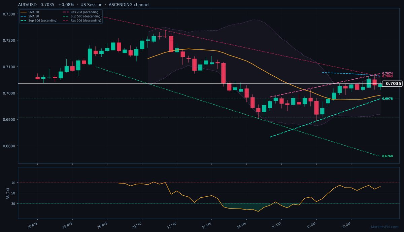The image size is (404, 232).
Task: Click the 0.7100 price axis label
Action: click(x=9, y=67)
